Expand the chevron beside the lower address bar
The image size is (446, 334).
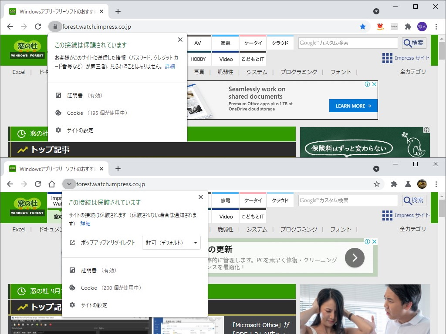point(69,184)
